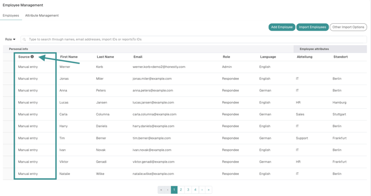Screen dimensions: 371x196
Task: Click first name Jonas
Action: [x=64, y=79]
